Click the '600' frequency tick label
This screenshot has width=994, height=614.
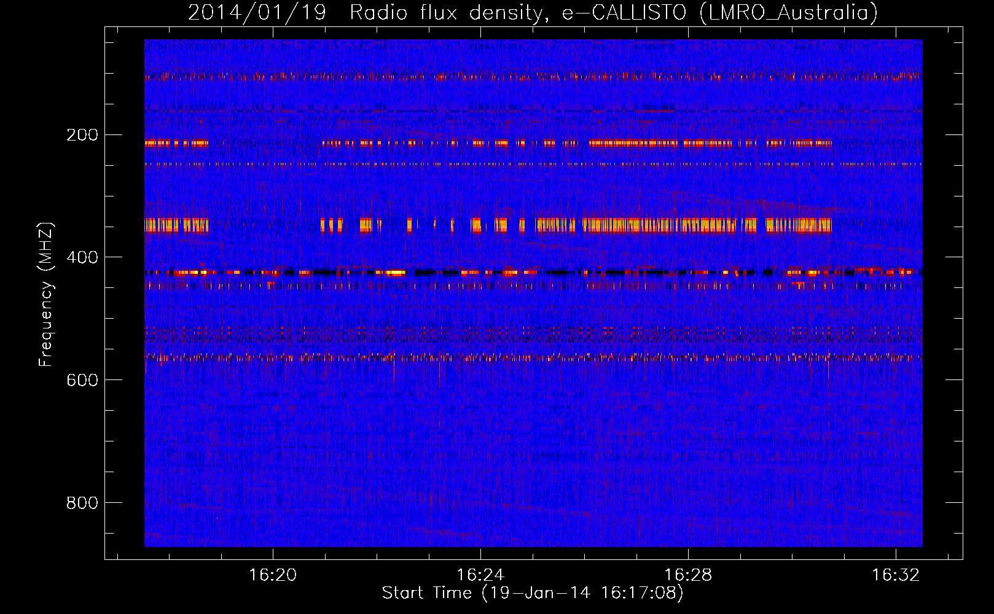point(82,381)
